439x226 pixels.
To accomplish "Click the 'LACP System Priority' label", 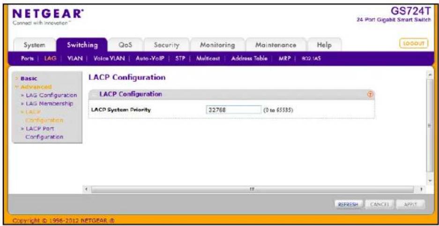I will (121, 110).
